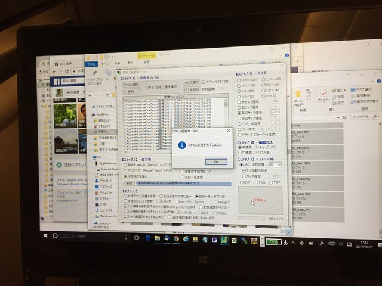
Task: Open the 共有 tab in Explorer
Action: pyautogui.click(x=118, y=63)
